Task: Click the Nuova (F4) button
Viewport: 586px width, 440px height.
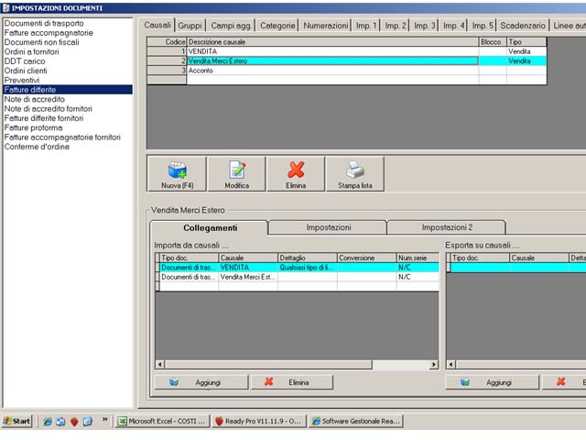Action: (x=177, y=174)
